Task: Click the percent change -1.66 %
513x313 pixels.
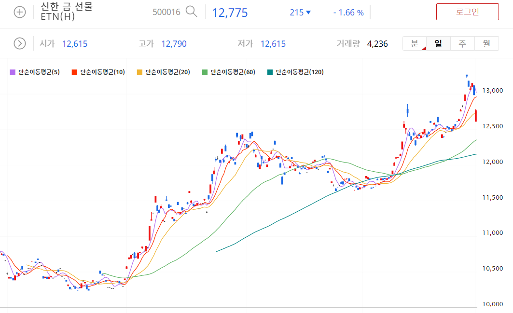Action: [348, 13]
